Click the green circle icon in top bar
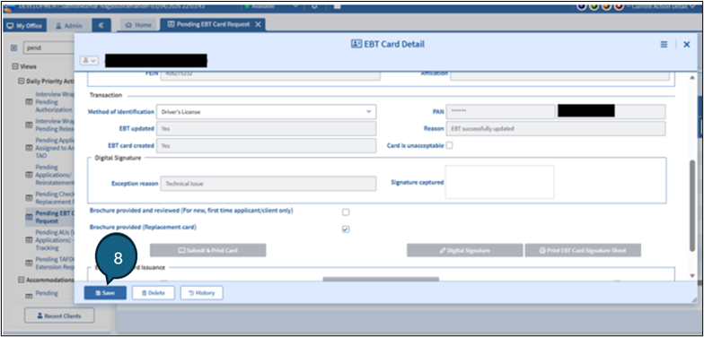The image size is (704, 337). pos(594,6)
